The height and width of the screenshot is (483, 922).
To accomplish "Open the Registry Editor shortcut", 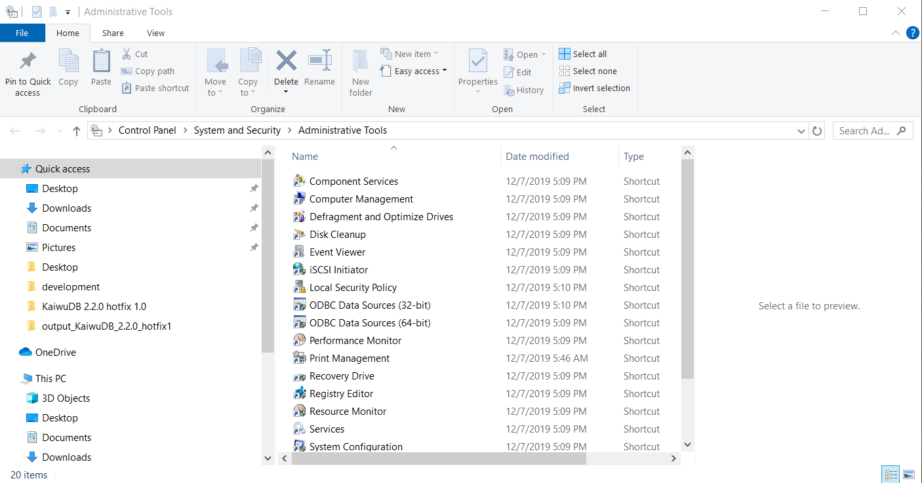I will pyautogui.click(x=341, y=394).
